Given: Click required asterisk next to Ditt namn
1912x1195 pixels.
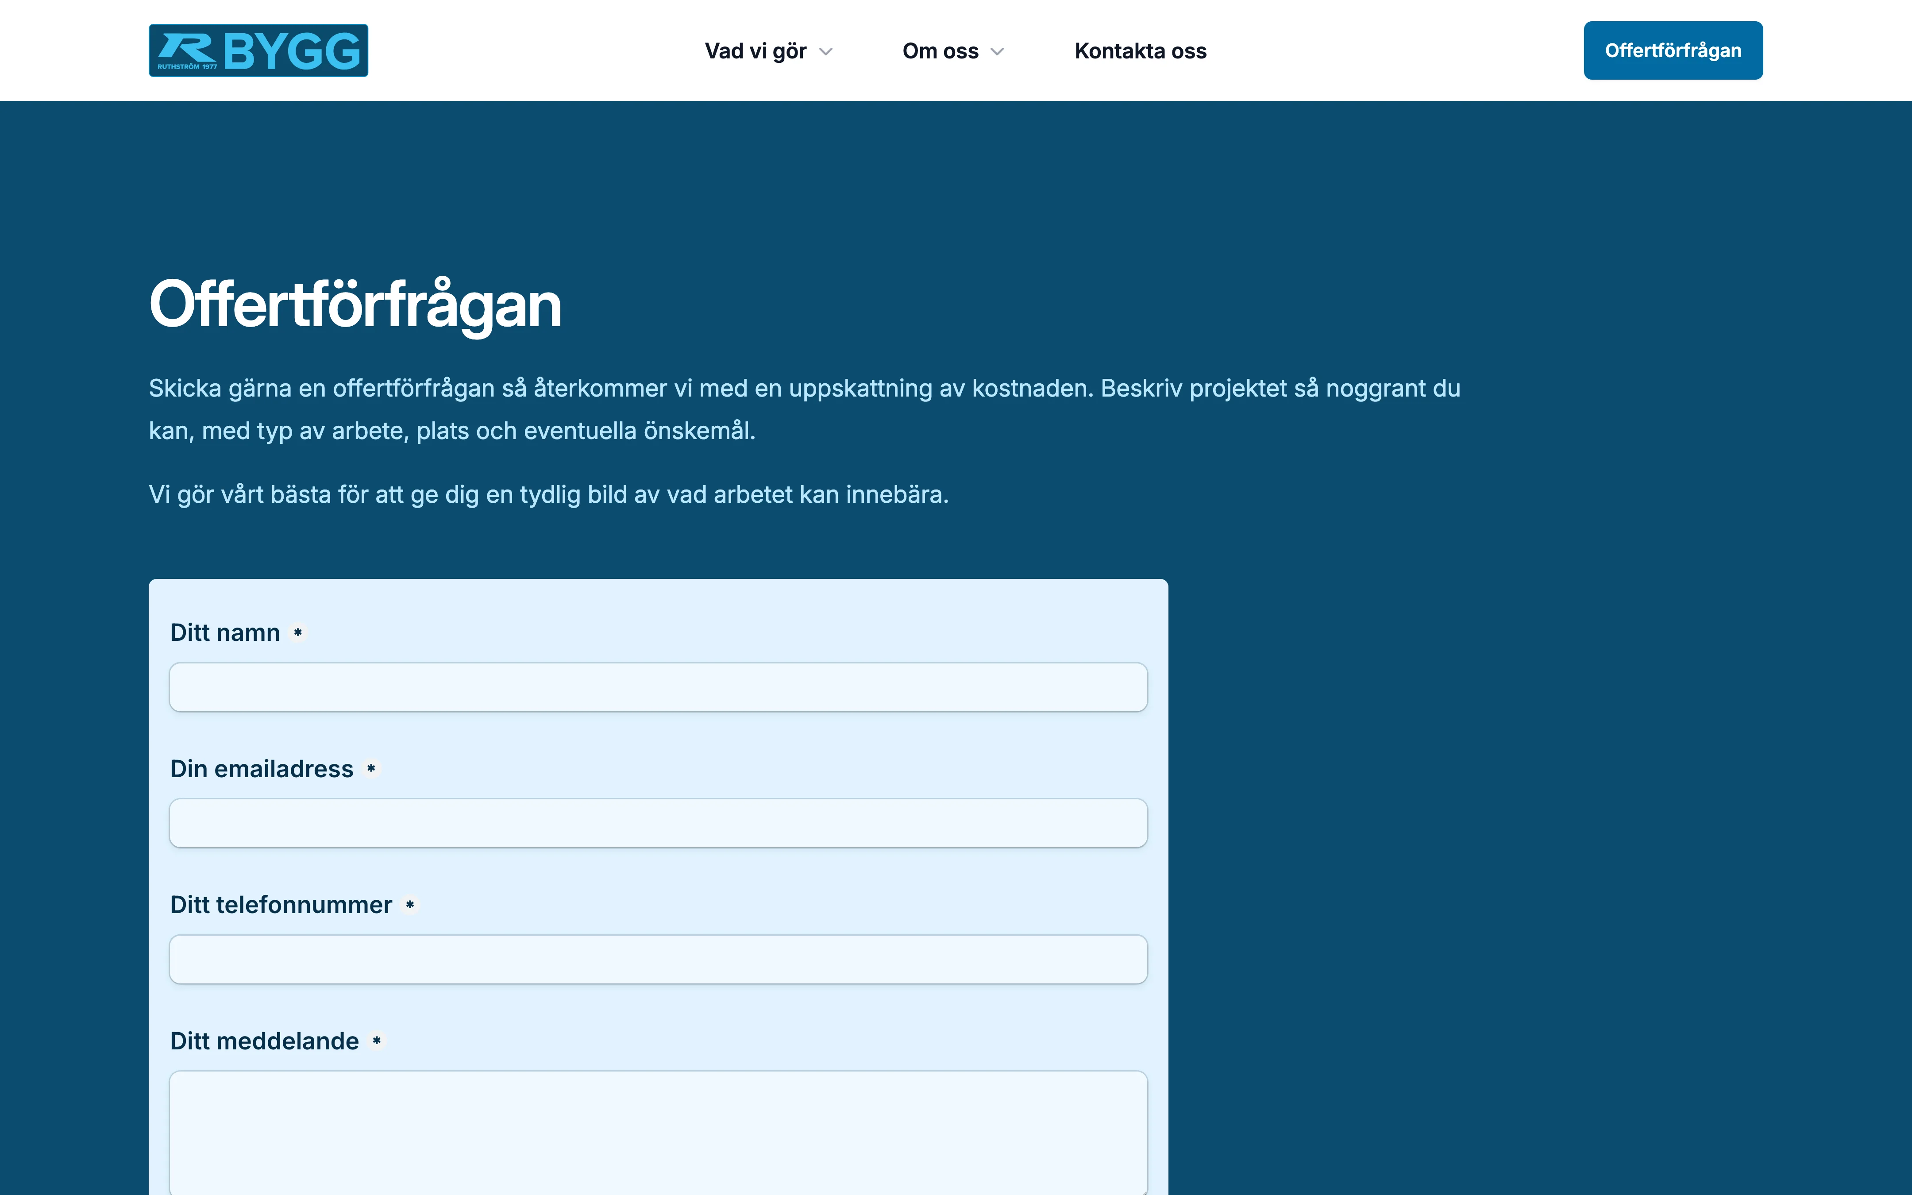Looking at the screenshot, I should coord(298,632).
